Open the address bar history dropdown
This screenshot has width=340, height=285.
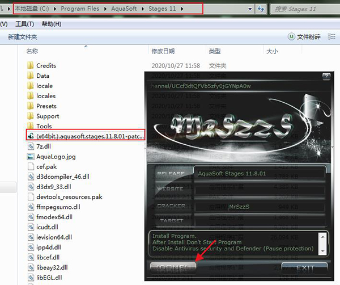250,9
